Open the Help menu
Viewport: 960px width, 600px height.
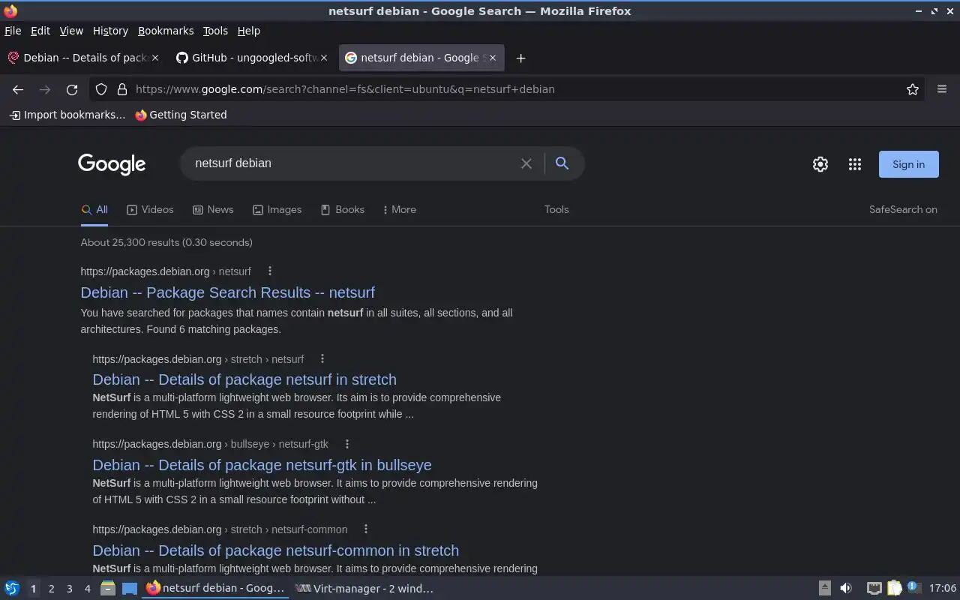(x=249, y=31)
